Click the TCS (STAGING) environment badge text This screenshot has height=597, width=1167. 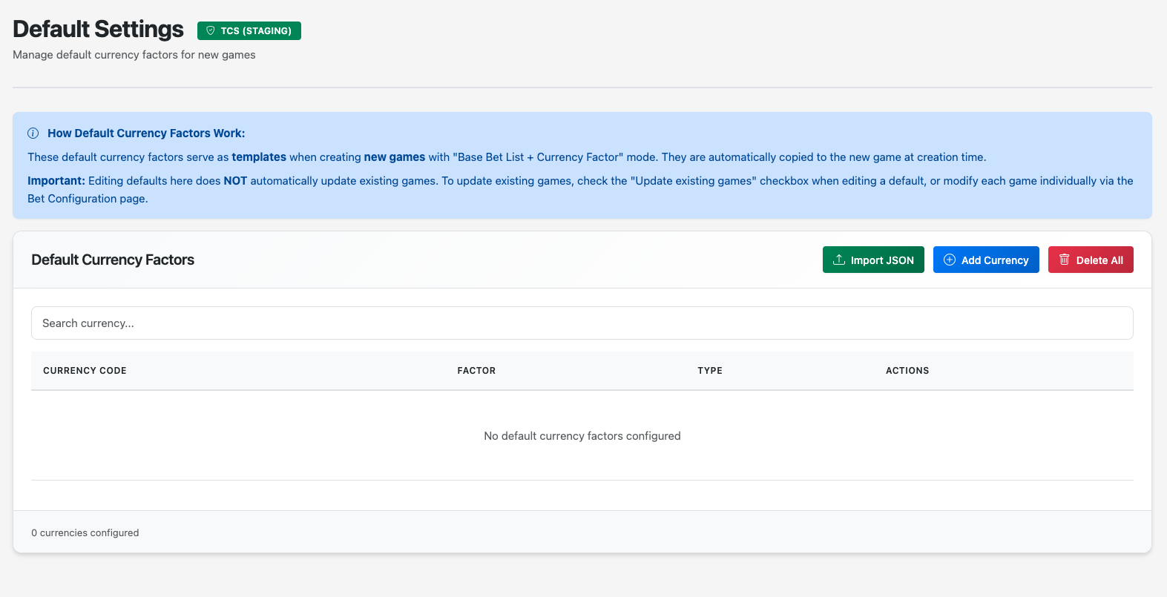click(x=256, y=31)
